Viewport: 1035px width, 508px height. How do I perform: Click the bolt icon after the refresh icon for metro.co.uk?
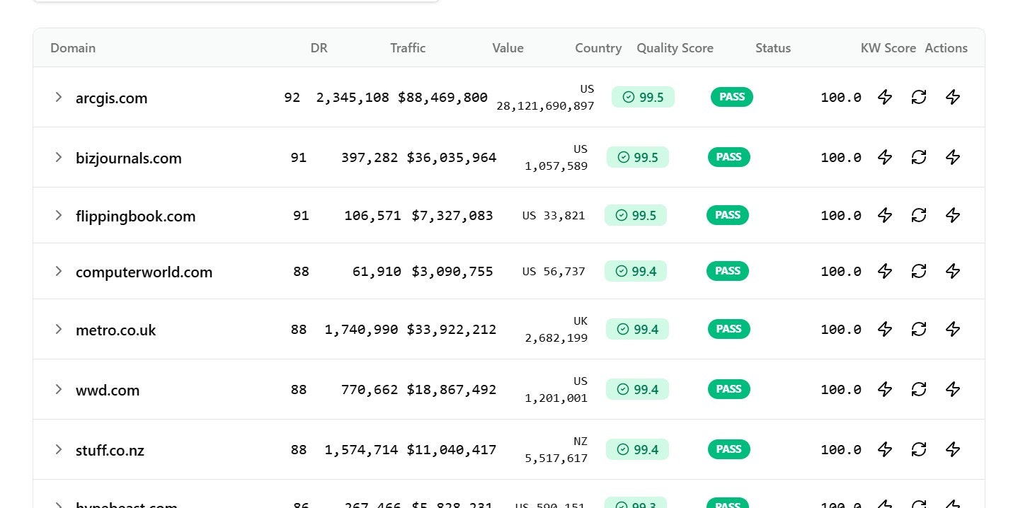[953, 328]
